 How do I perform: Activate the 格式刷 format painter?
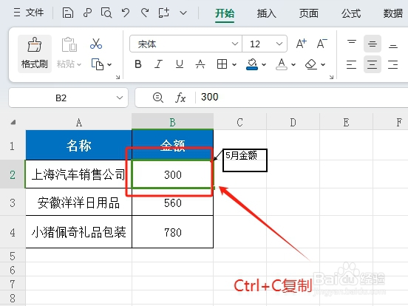click(35, 54)
